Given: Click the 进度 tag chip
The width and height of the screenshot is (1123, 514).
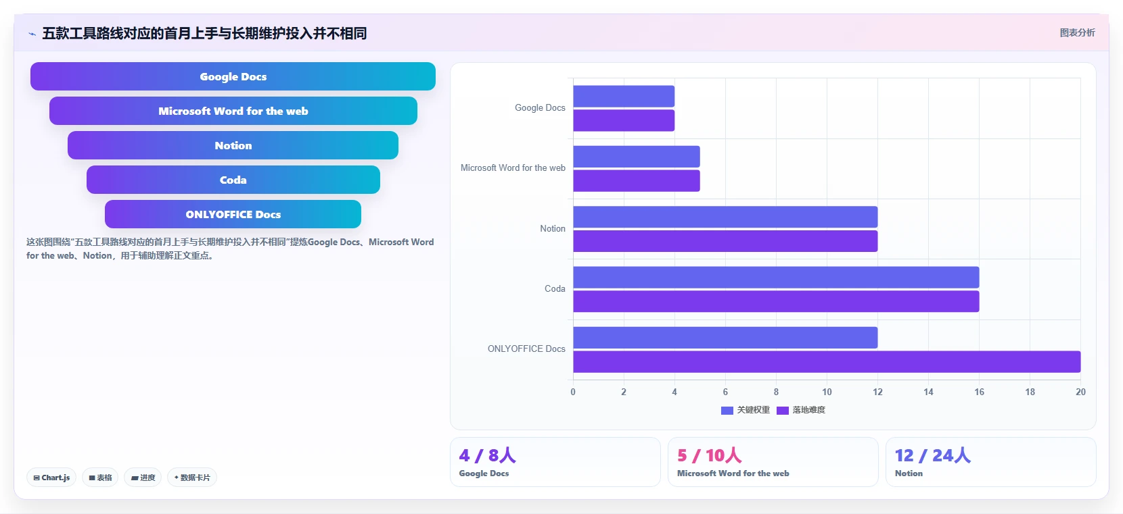Looking at the screenshot, I should tap(143, 478).
